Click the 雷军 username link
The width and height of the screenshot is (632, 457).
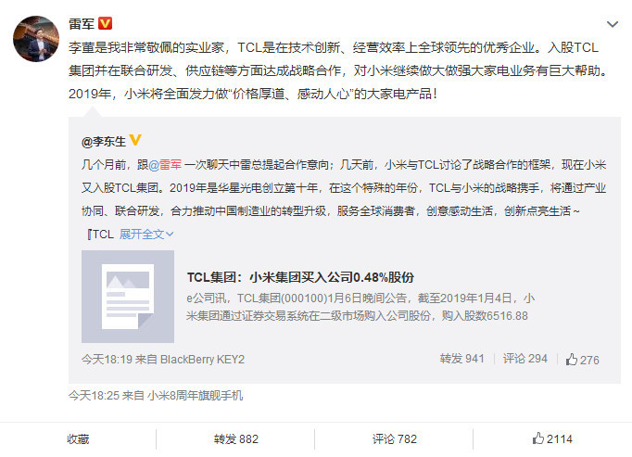pyautogui.click(x=82, y=24)
